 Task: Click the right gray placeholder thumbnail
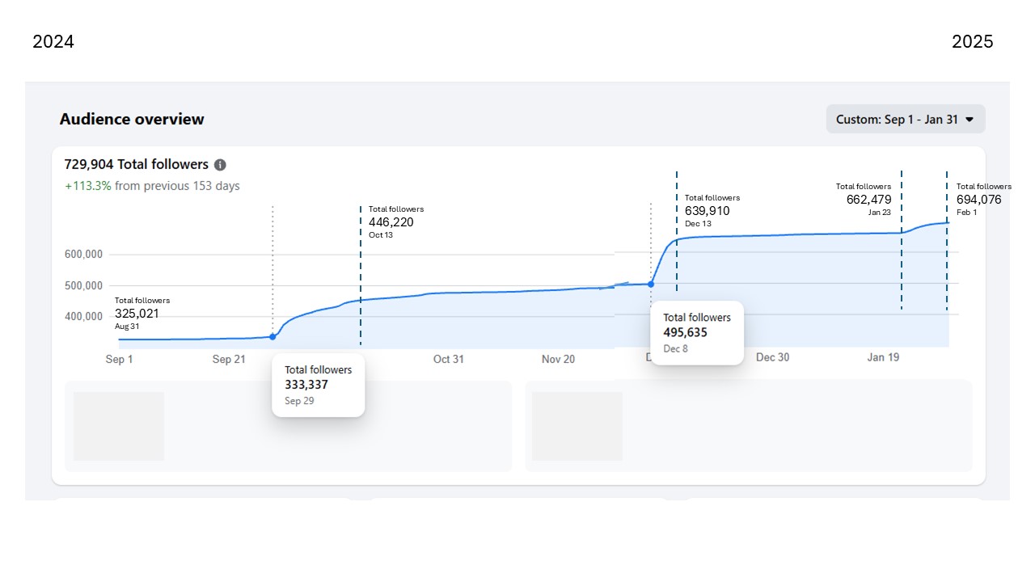point(577,426)
